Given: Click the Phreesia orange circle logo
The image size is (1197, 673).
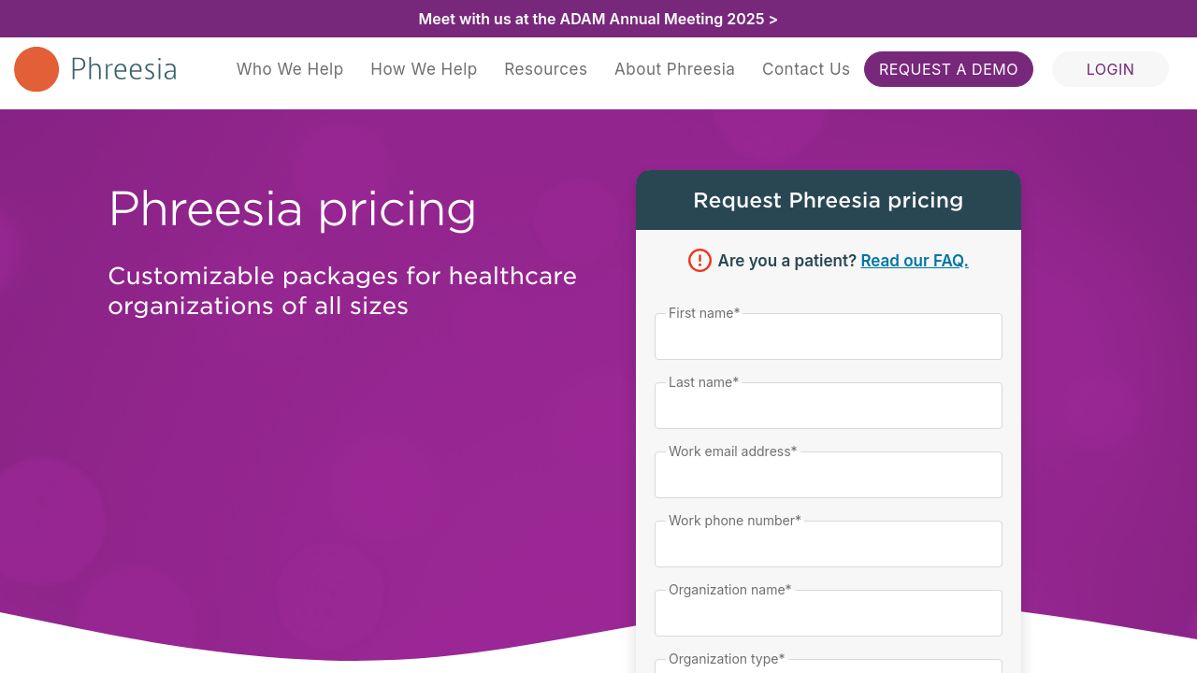Looking at the screenshot, I should (x=36, y=69).
